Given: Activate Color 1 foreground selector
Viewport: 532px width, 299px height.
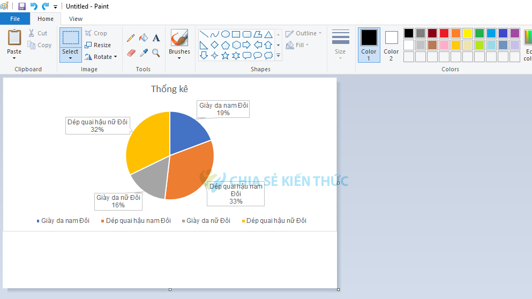Looking at the screenshot, I should [x=369, y=45].
